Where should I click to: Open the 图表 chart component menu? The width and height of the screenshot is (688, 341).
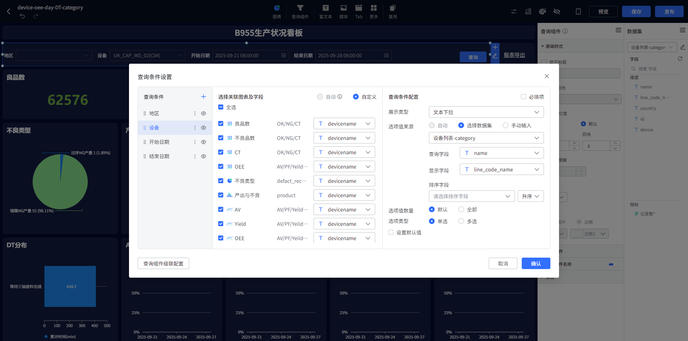(x=277, y=11)
